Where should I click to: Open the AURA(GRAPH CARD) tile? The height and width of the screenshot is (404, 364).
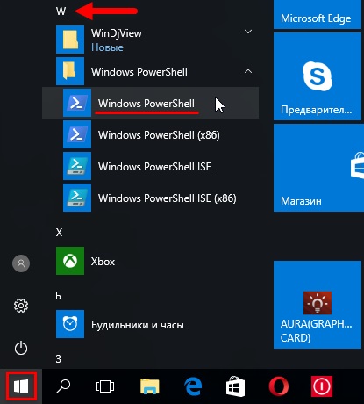[318, 305]
